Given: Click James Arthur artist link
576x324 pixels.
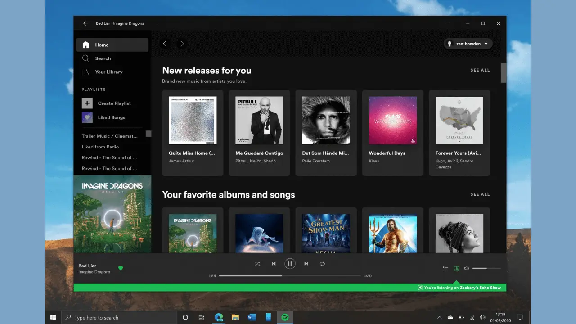Looking at the screenshot, I should click(x=181, y=161).
